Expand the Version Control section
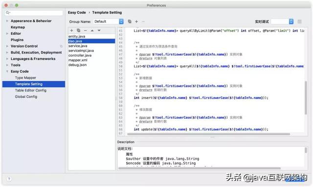 [x=7, y=46]
